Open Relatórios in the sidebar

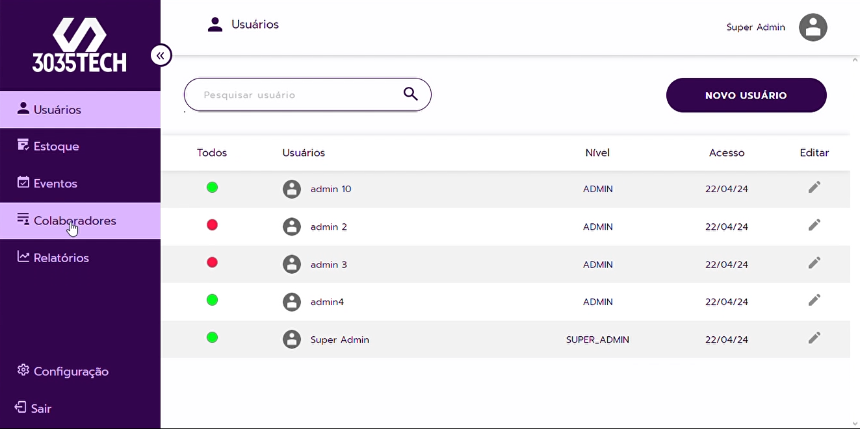pyautogui.click(x=80, y=258)
